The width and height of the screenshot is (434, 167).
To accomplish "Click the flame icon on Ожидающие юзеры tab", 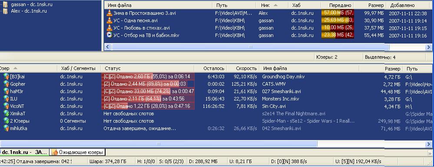I will 55,152.
